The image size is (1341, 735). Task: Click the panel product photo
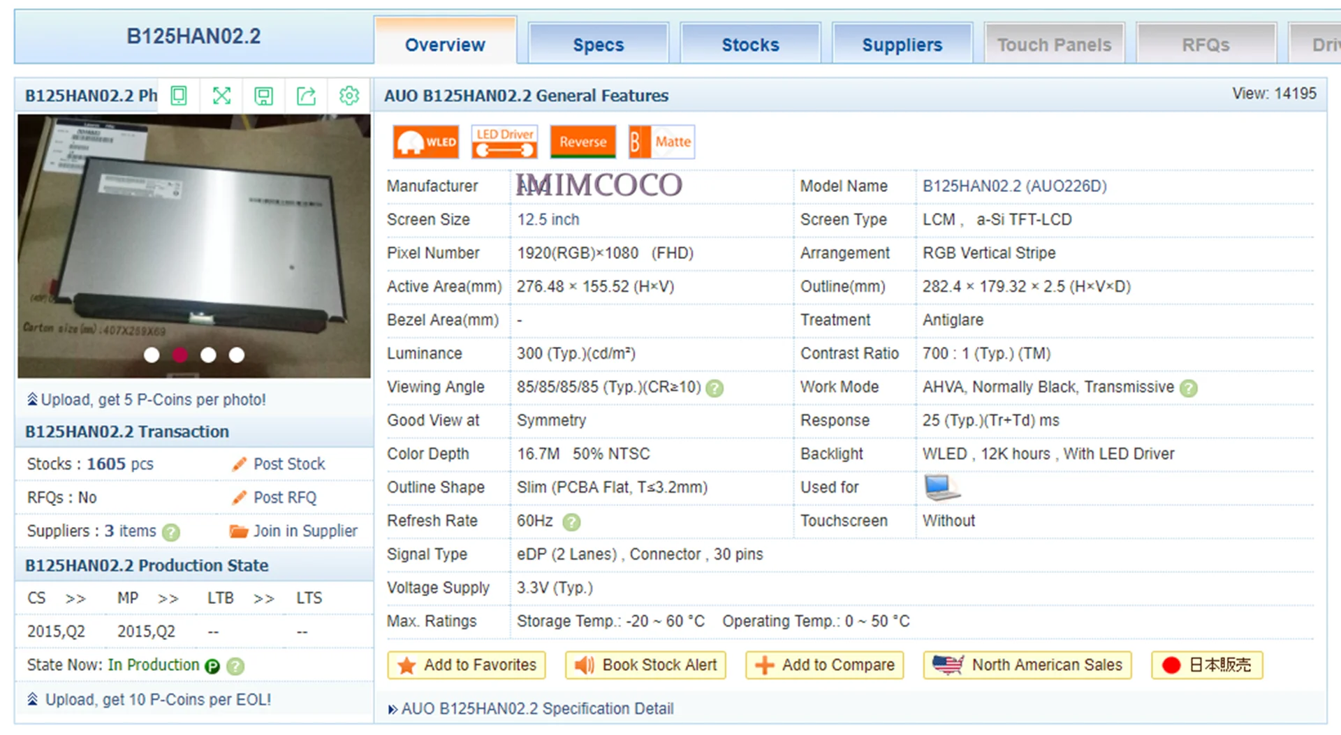coord(194,246)
